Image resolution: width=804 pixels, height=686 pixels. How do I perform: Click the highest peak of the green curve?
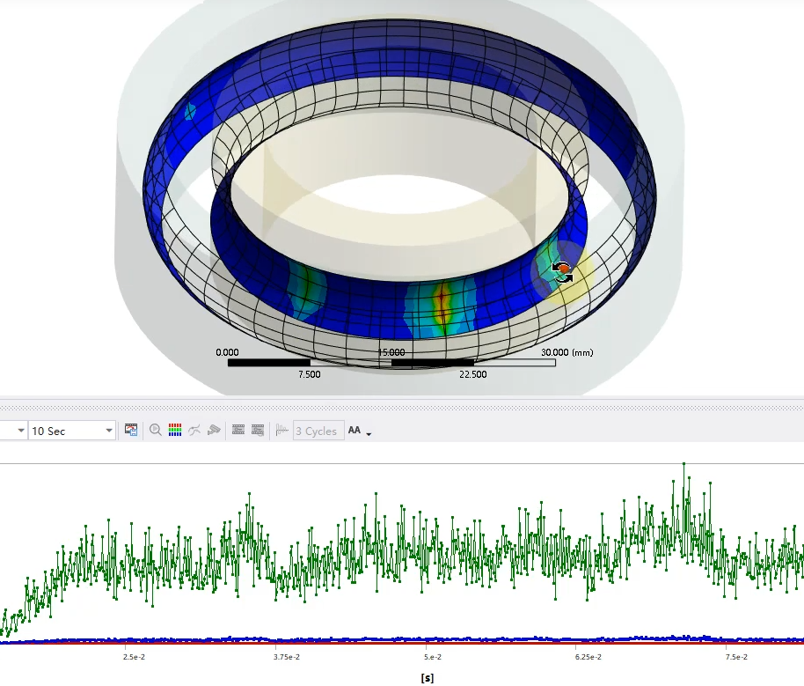coord(683,464)
